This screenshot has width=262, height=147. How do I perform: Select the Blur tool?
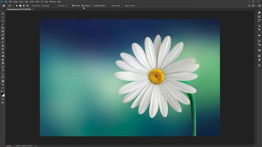(3, 60)
